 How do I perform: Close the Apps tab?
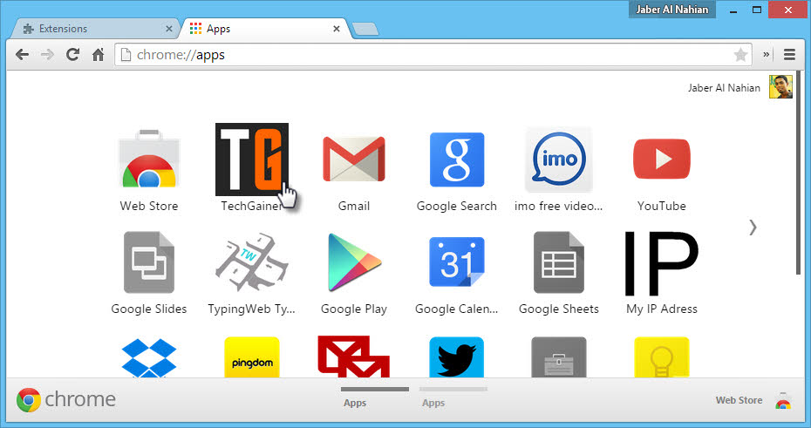point(337,29)
